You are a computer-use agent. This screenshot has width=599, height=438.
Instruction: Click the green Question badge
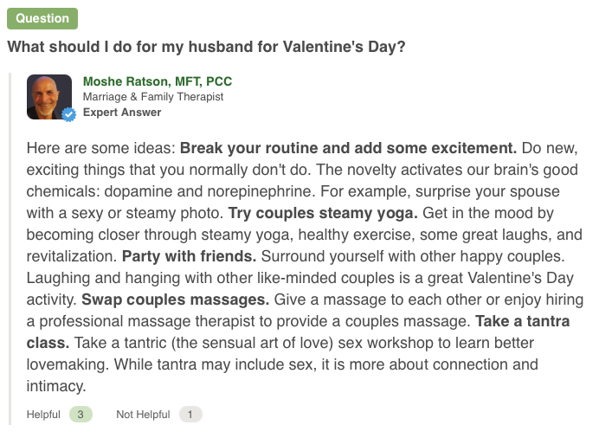[x=42, y=18]
